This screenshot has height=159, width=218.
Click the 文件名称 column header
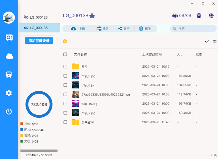click(x=81, y=55)
